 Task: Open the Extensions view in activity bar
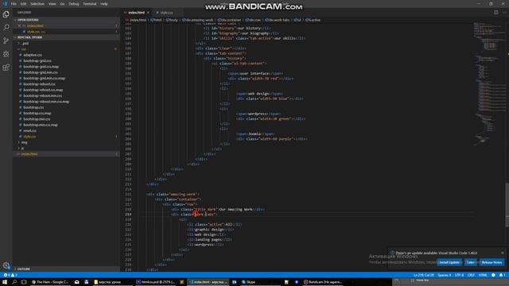point(6,68)
